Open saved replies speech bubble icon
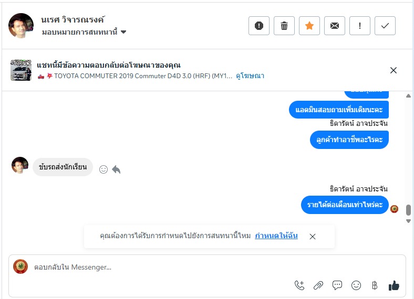The width and height of the screenshot is (414, 299). [337, 285]
